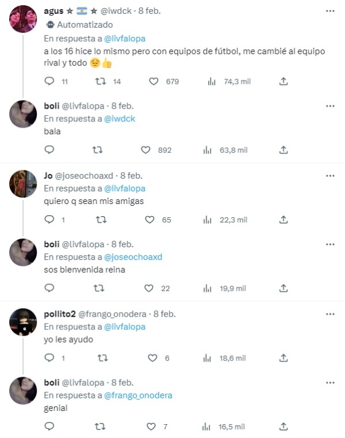View analytics of pollito2's tweet, 18,6 mil
This screenshot has height=438, width=345.
click(x=208, y=358)
